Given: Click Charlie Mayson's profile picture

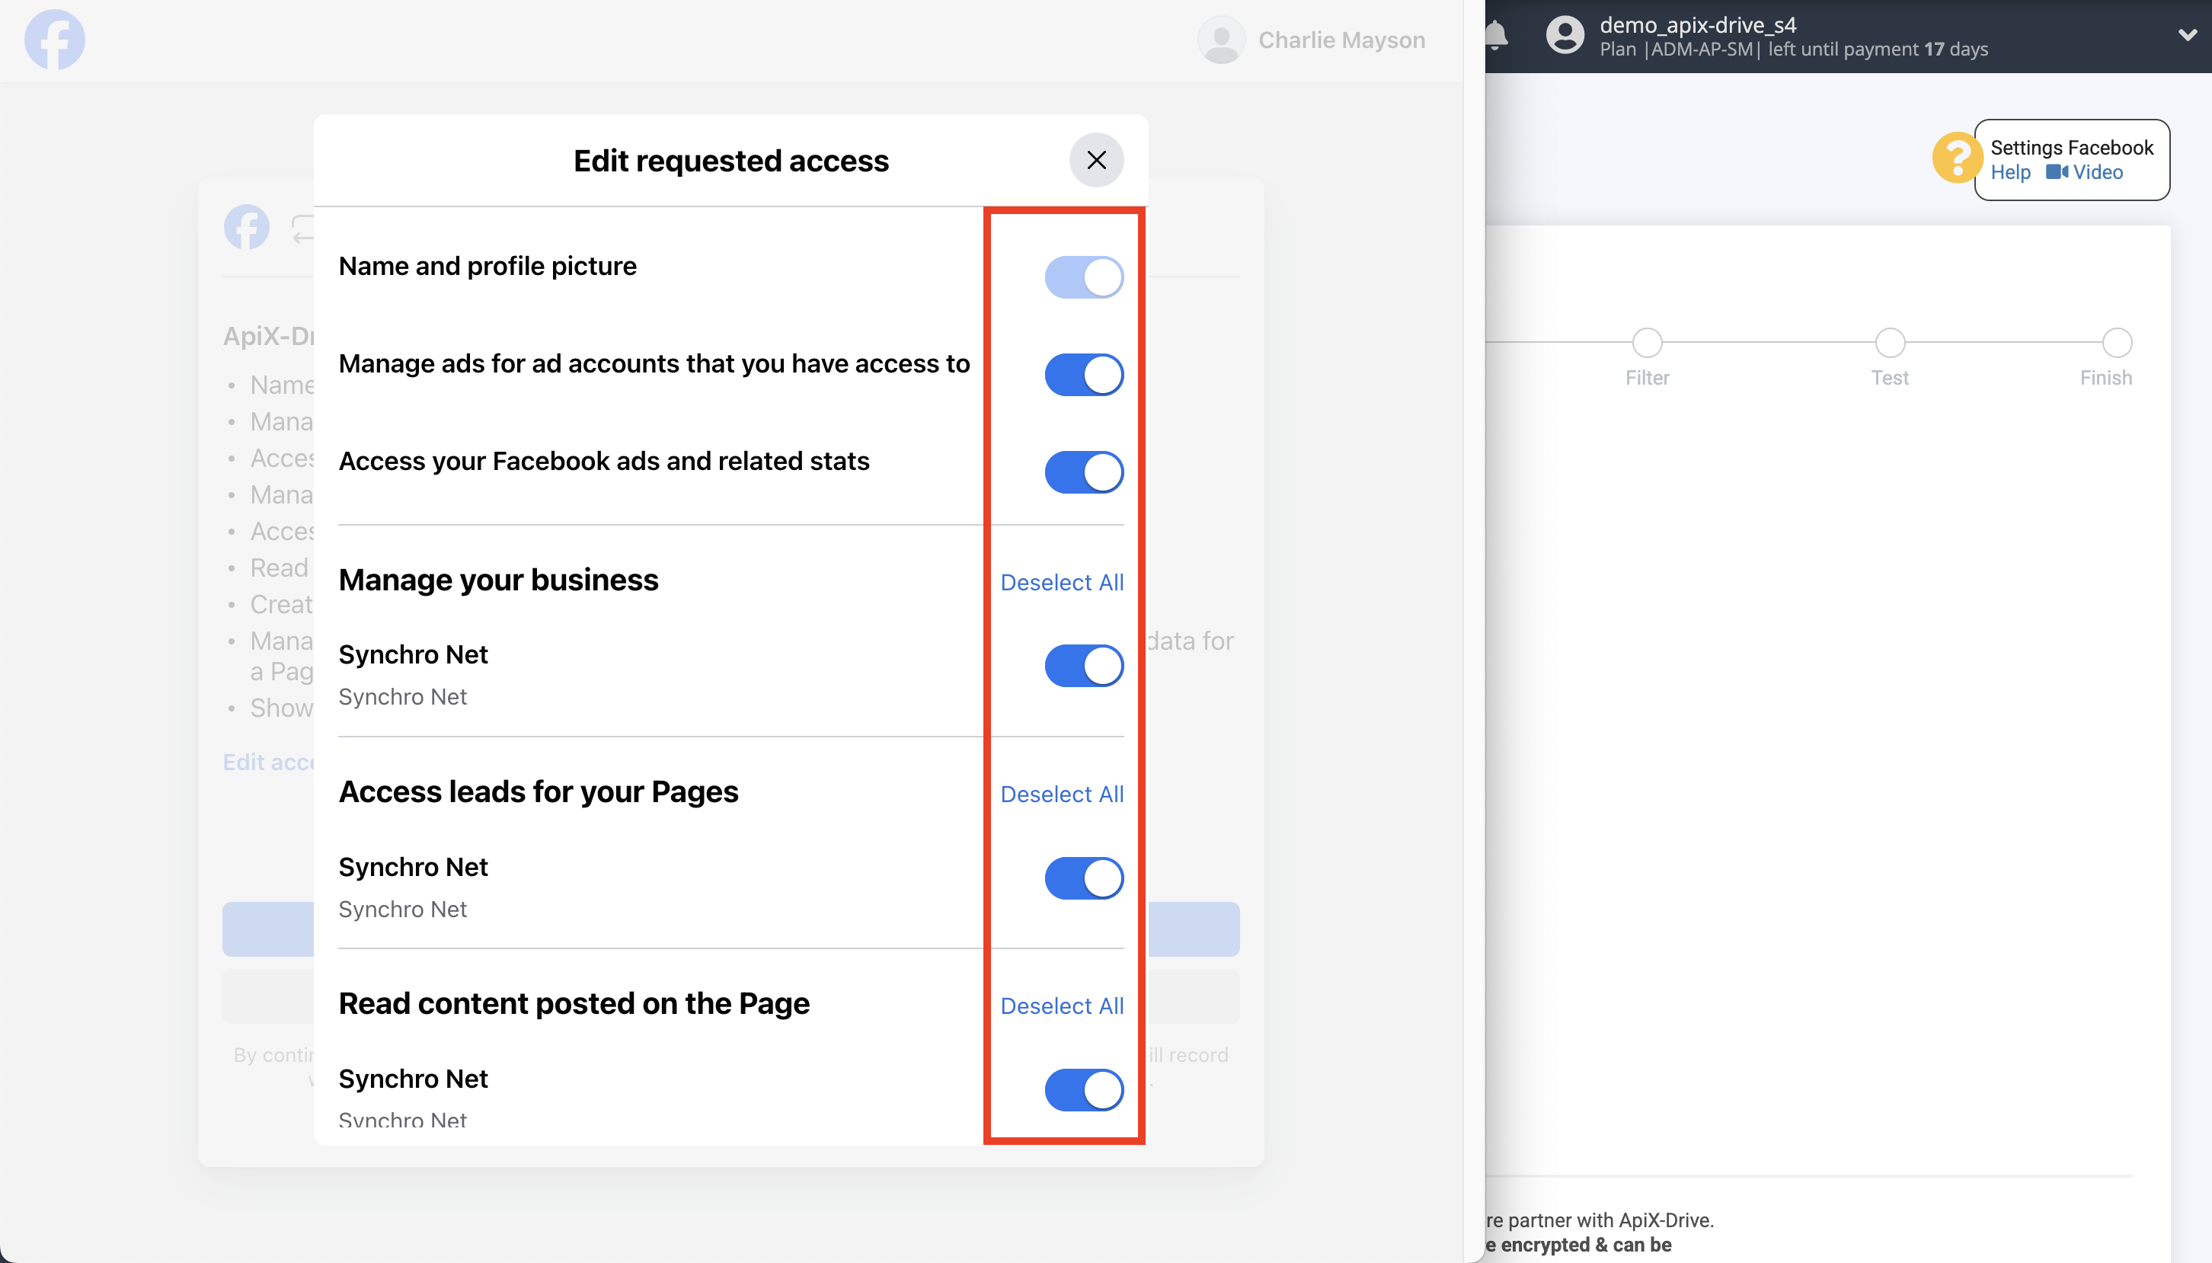Looking at the screenshot, I should [1221, 39].
